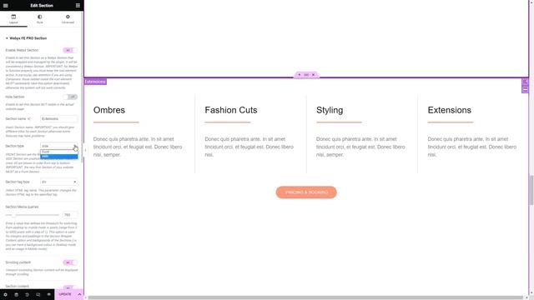Choose 'side' in Section type list
The height and width of the screenshot is (300, 534).
click(x=59, y=157)
